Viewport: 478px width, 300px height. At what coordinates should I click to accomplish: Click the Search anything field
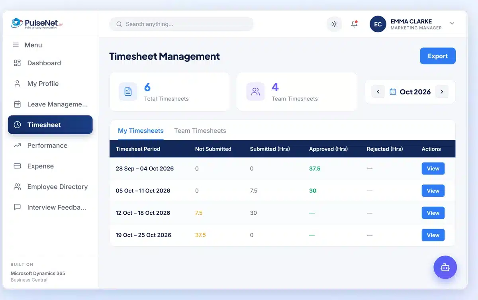click(182, 24)
